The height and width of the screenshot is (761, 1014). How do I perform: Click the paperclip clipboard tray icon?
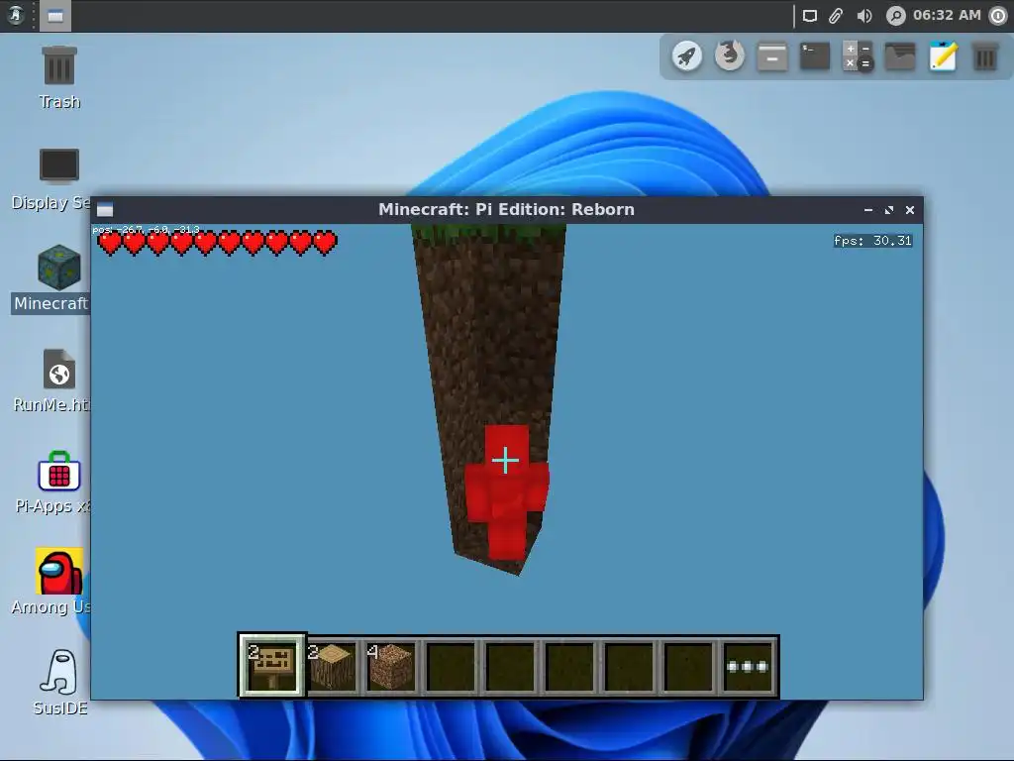point(836,16)
